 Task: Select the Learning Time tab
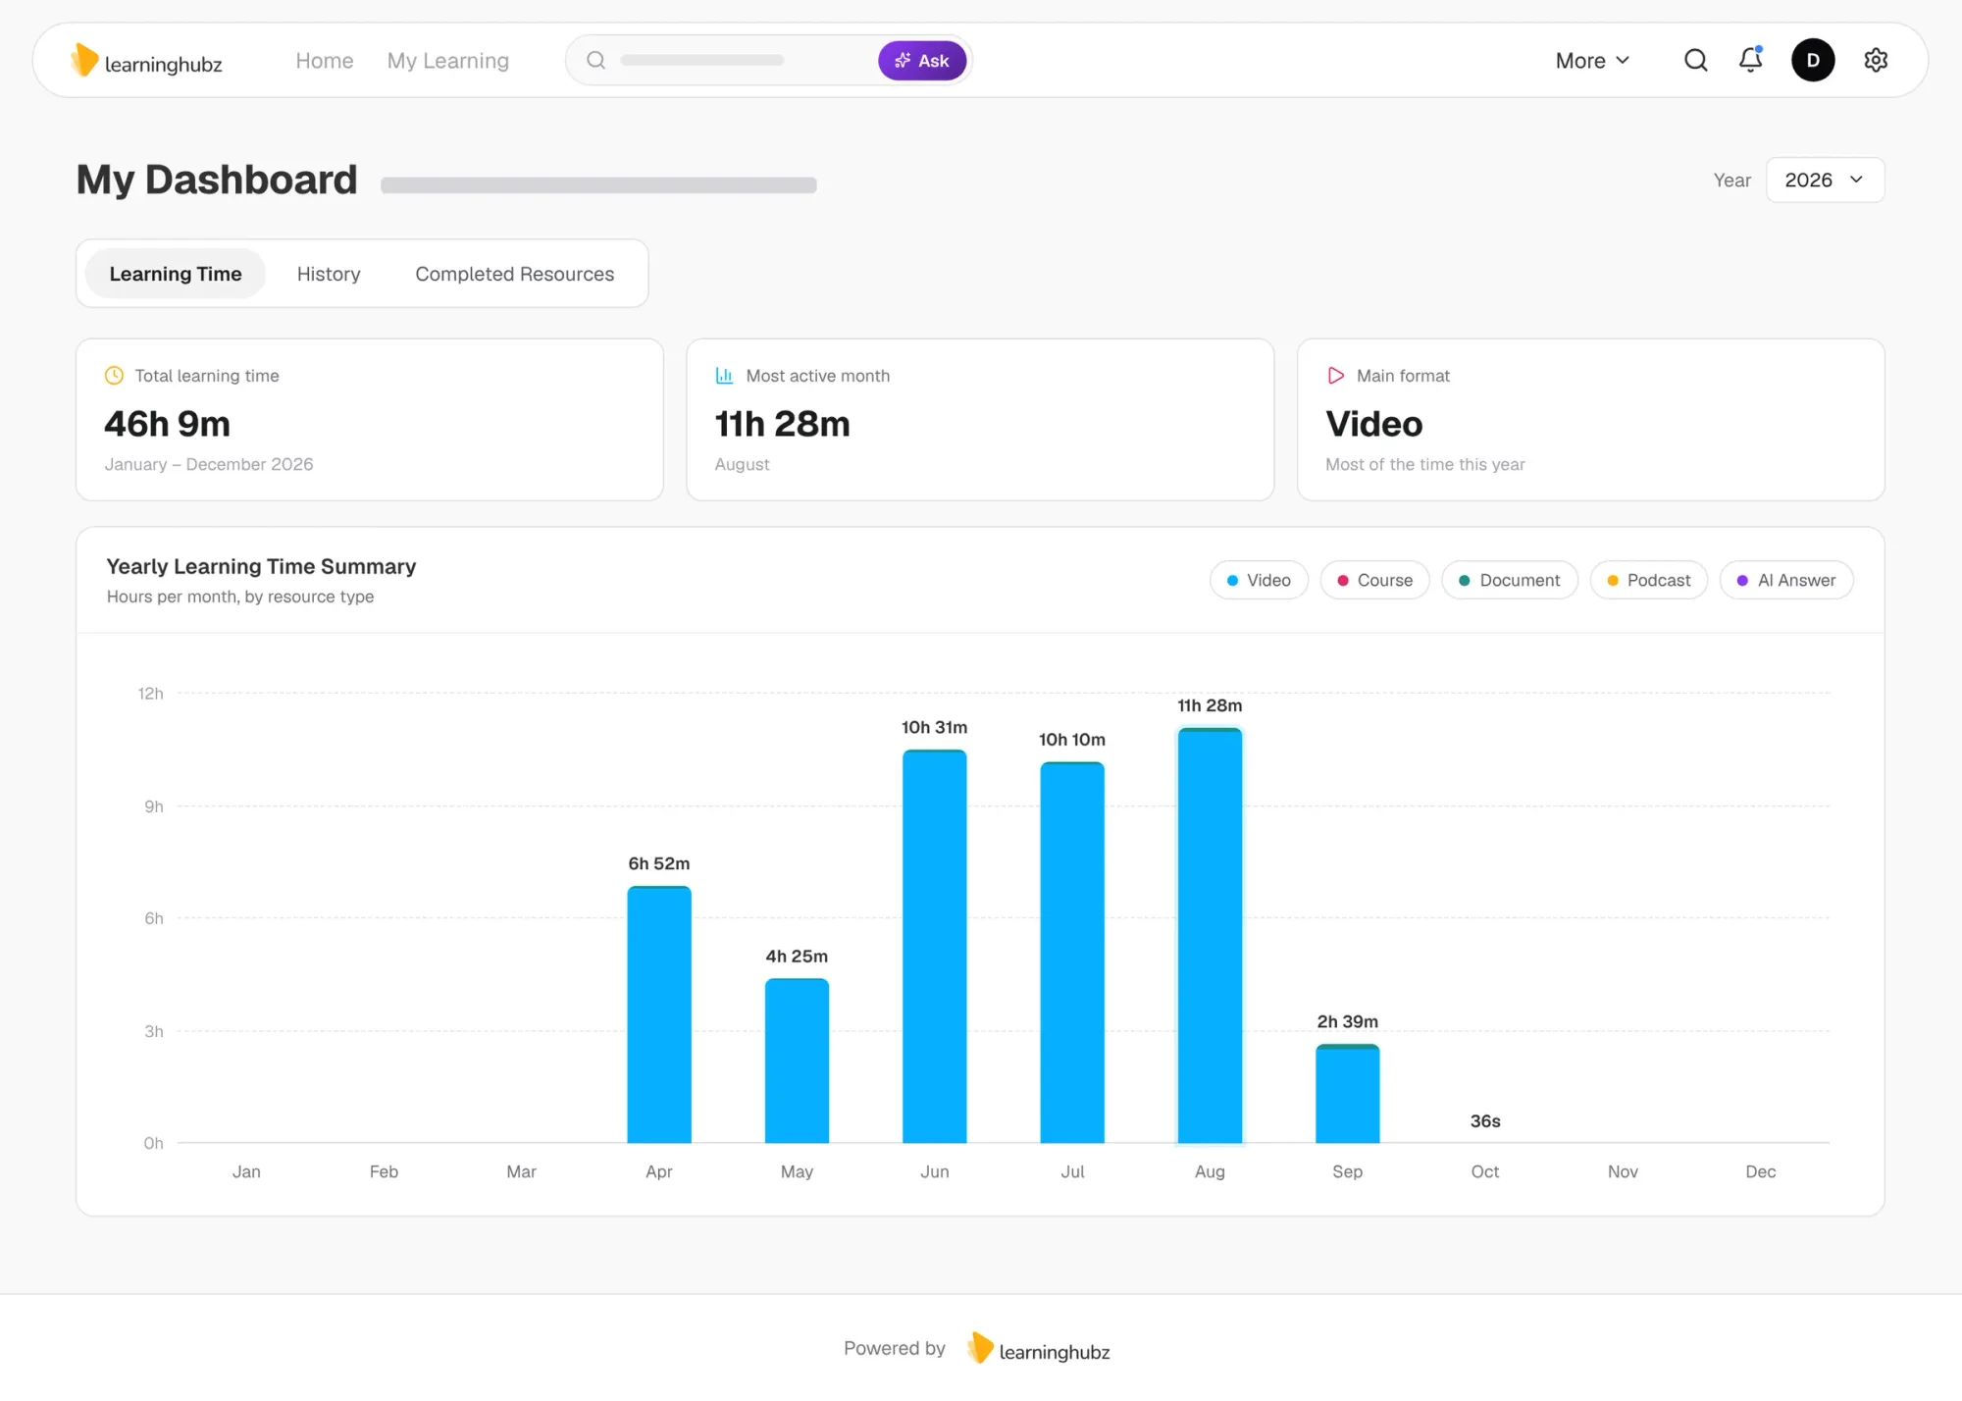pos(176,274)
